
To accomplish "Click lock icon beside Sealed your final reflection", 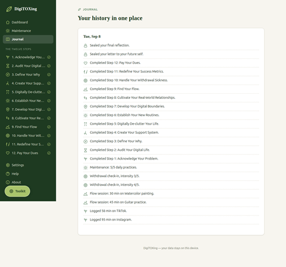I will [x=85, y=46].
